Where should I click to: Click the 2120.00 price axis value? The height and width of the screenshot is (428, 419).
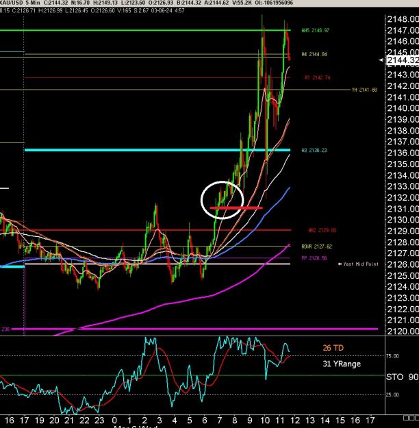(403, 331)
